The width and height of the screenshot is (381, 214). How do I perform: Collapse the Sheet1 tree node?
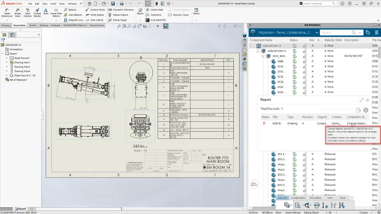click(3, 54)
